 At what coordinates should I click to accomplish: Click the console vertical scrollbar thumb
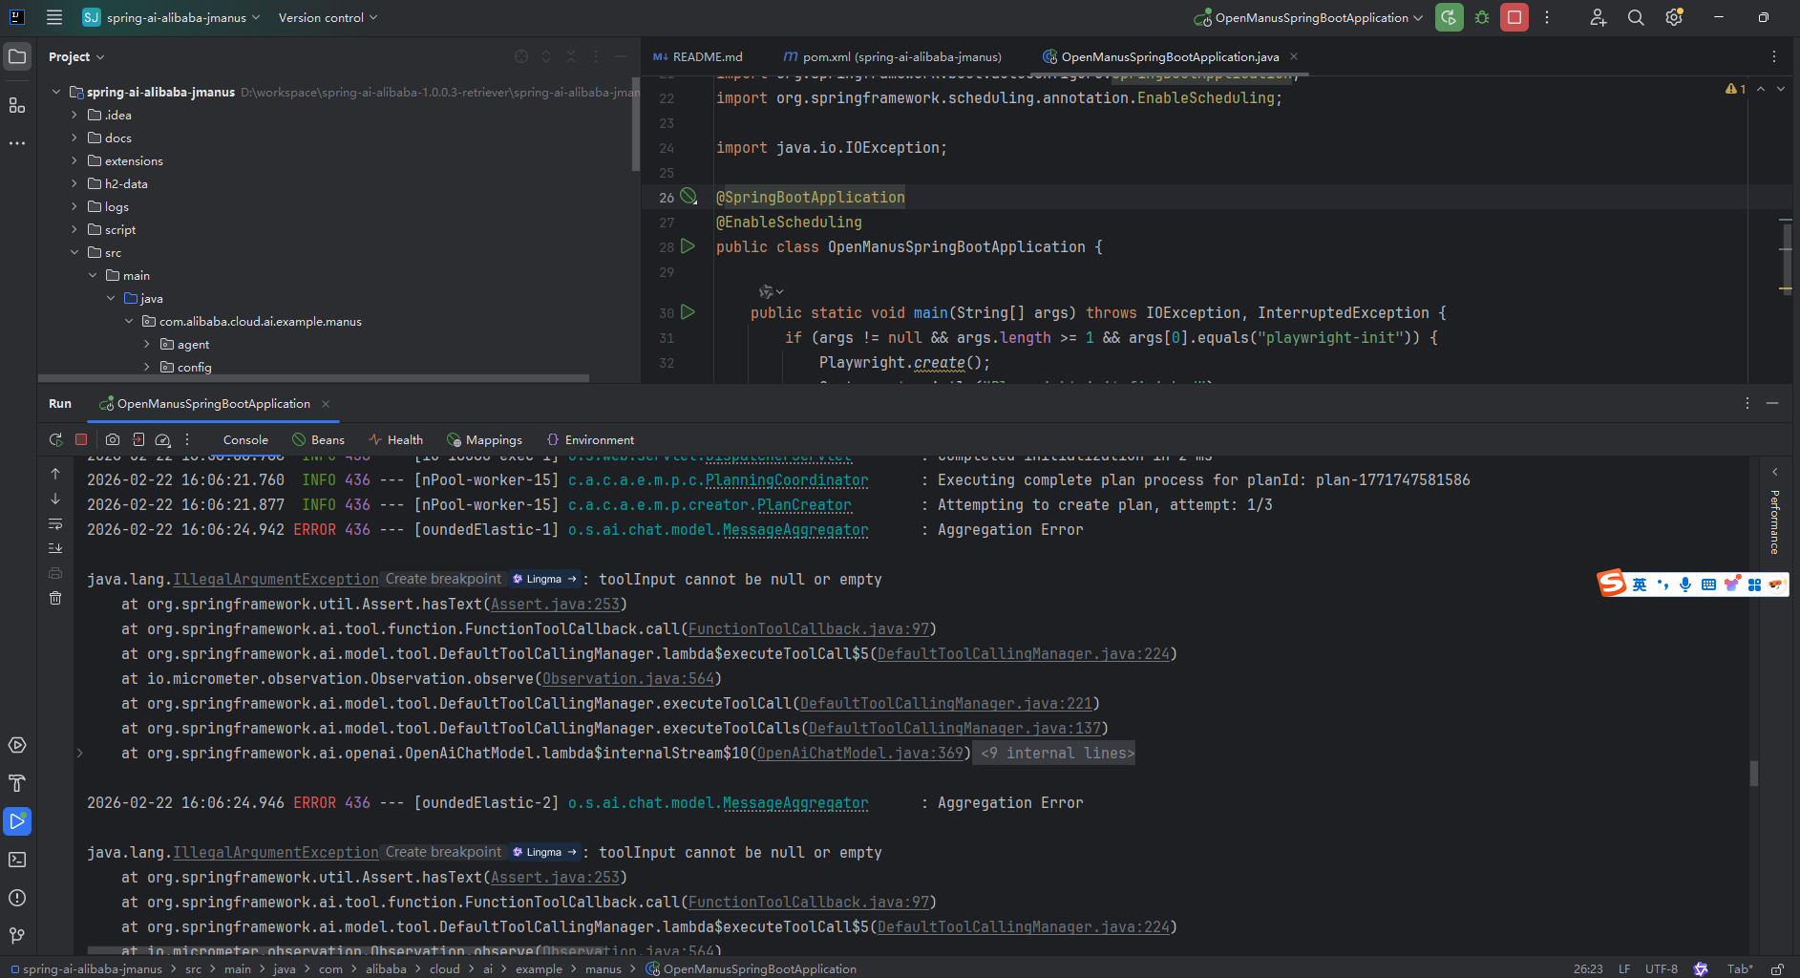coord(1754,773)
